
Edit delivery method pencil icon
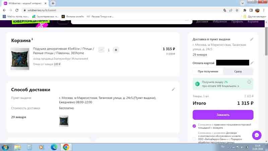click(x=173, y=89)
